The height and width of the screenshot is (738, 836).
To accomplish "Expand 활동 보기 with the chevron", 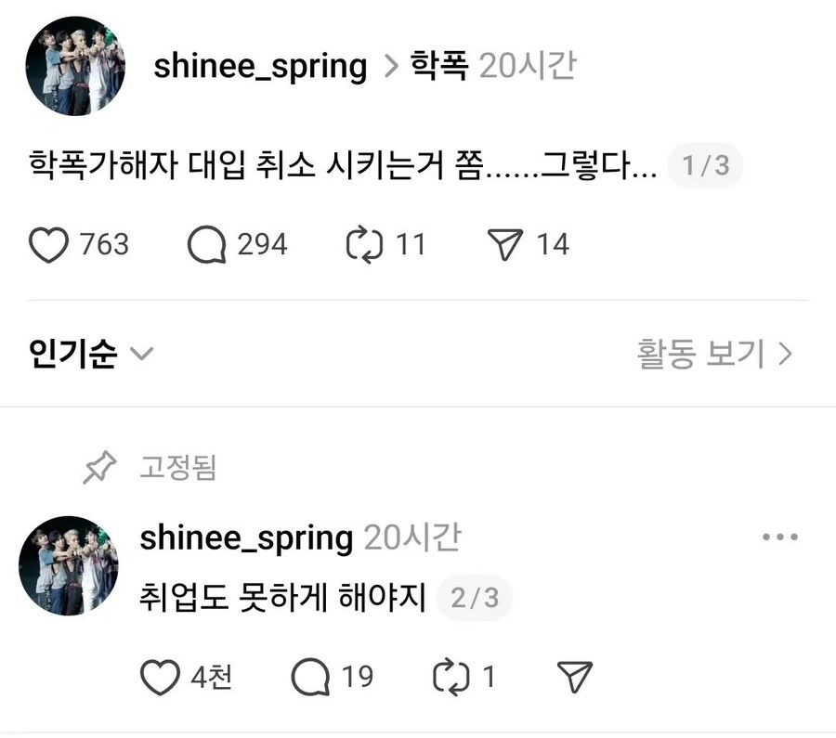I will 712,353.
